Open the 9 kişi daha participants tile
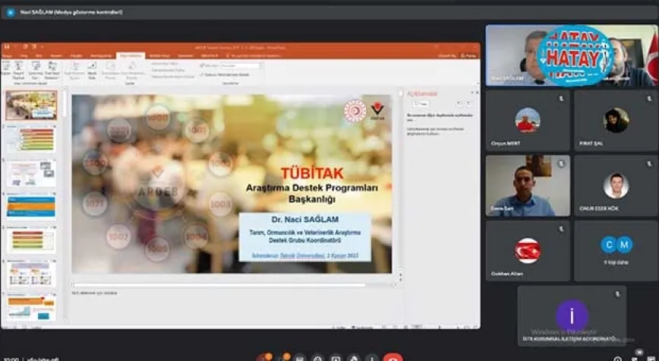This screenshot has height=361, width=659. click(616, 252)
